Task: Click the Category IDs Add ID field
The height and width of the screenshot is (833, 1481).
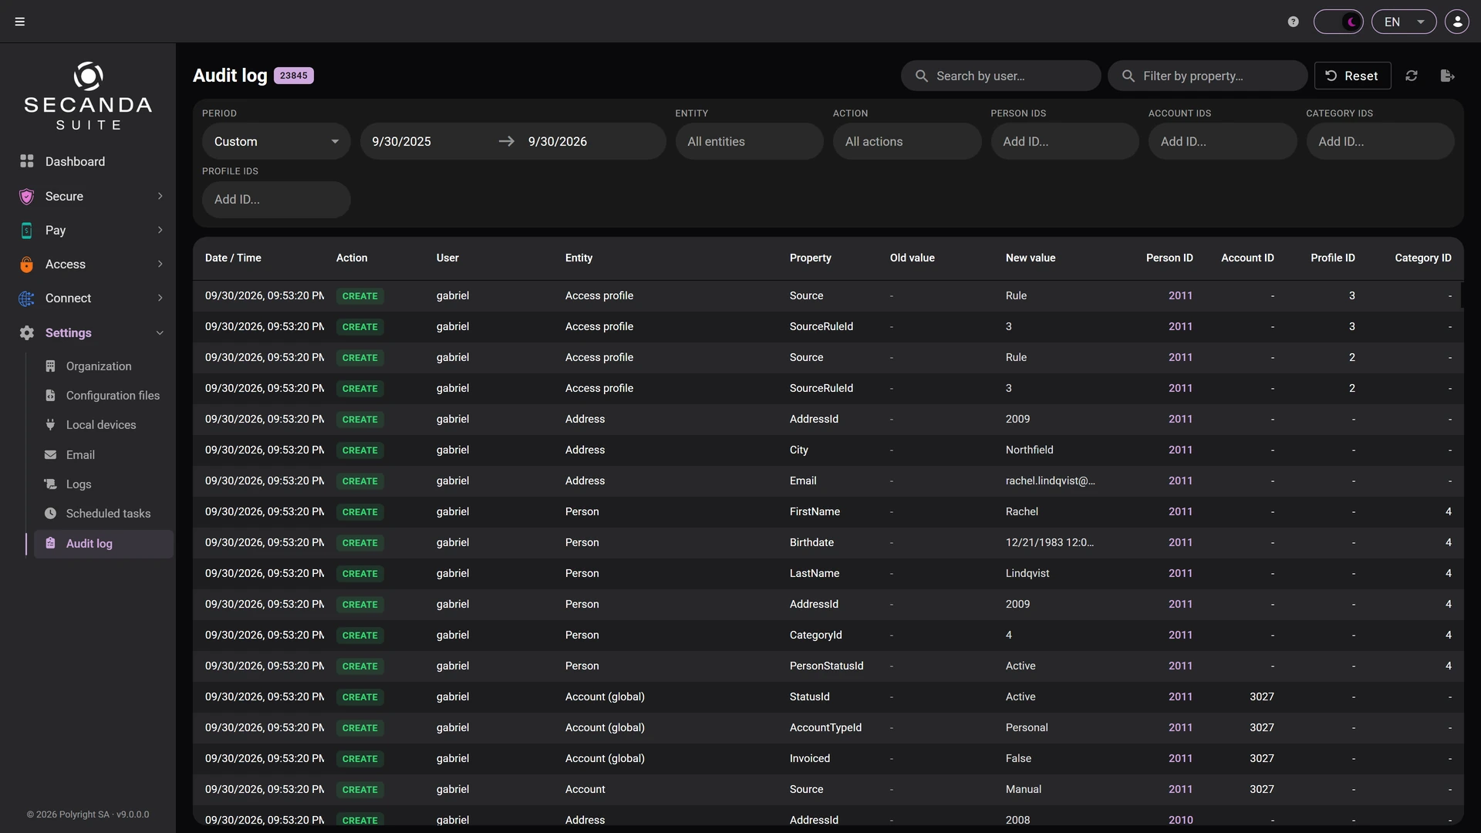Action: pyautogui.click(x=1380, y=141)
